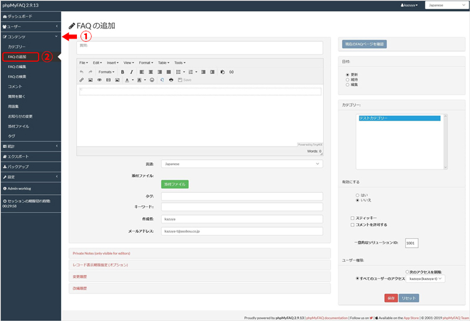Choose text color with A icon
The width and height of the screenshot is (470, 321).
coord(127,80)
